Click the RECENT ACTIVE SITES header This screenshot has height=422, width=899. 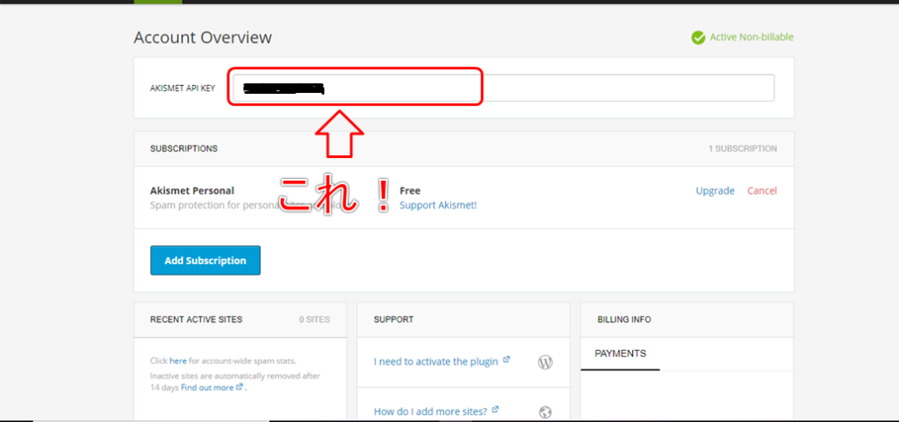(x=196, y=319)
